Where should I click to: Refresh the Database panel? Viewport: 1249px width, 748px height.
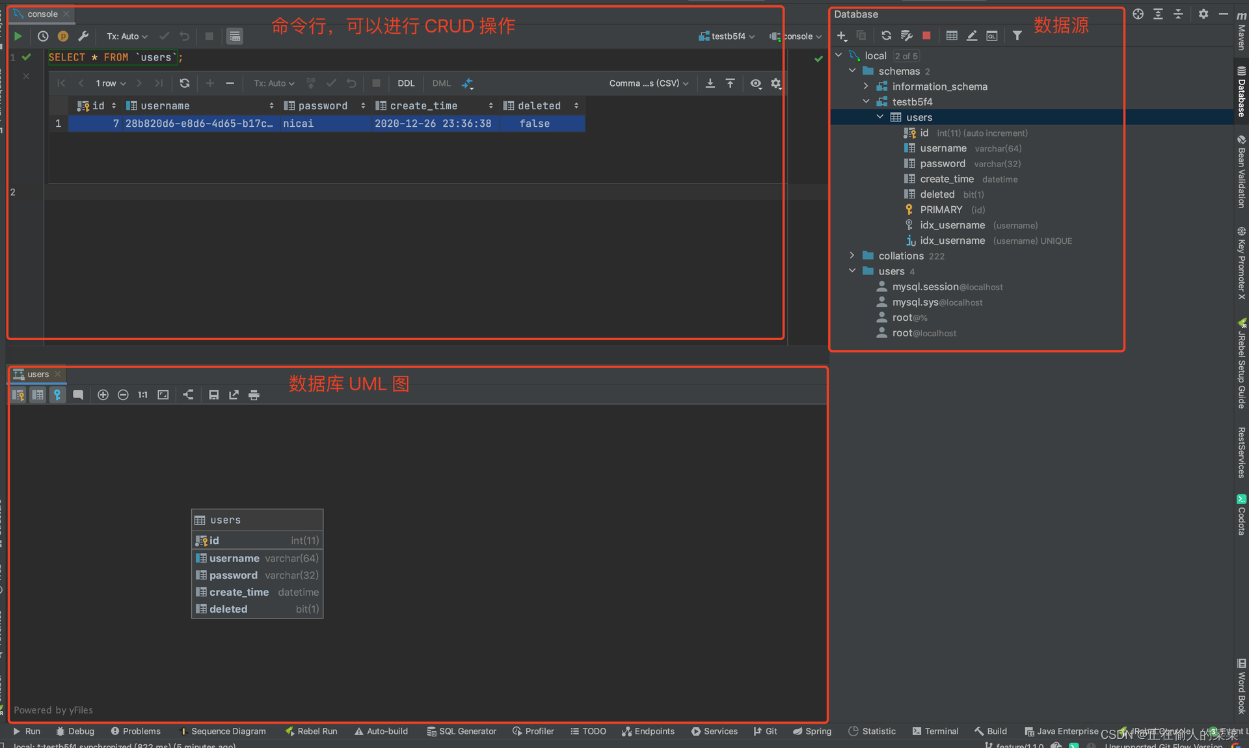click(886, 36)
